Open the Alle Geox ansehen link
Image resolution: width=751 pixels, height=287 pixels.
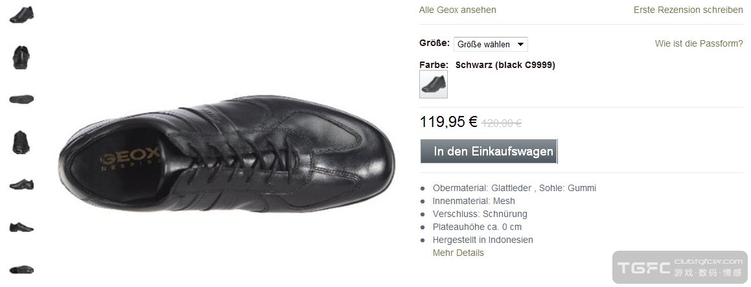click(457, 10)
